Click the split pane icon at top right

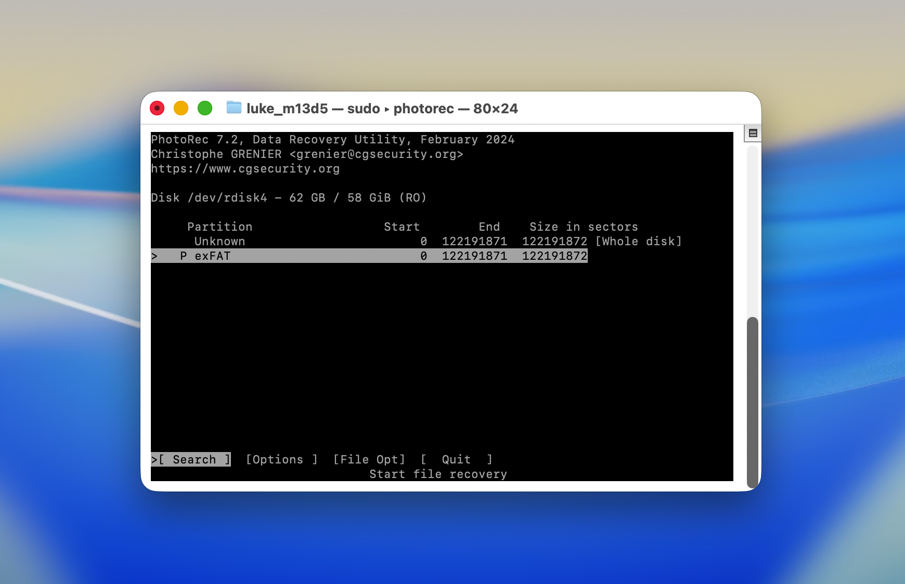coord(753,133)
